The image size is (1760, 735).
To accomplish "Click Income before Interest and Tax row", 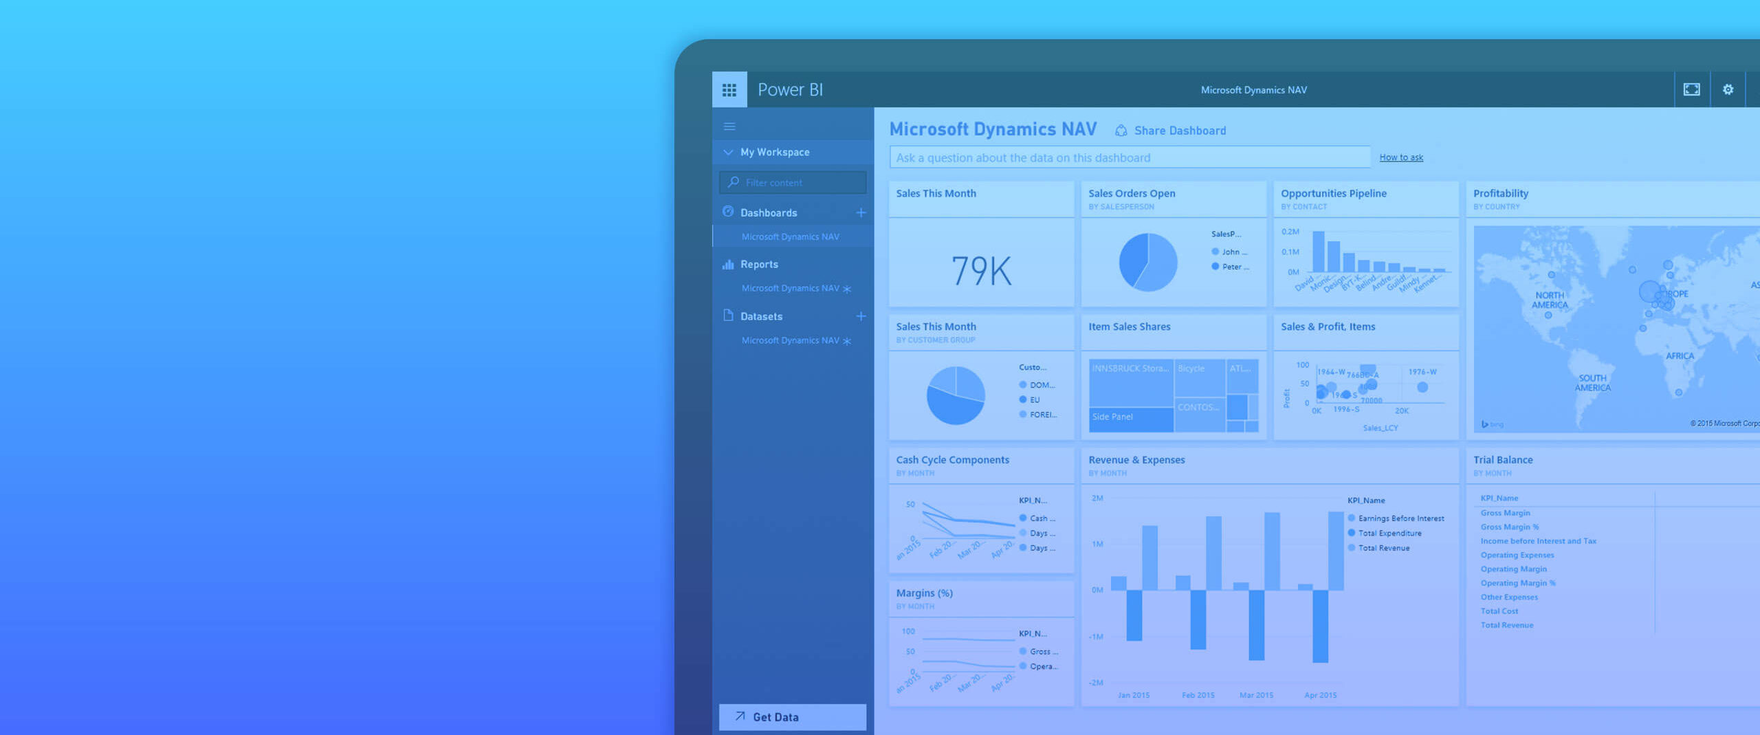I will [x=1539, y=541].
